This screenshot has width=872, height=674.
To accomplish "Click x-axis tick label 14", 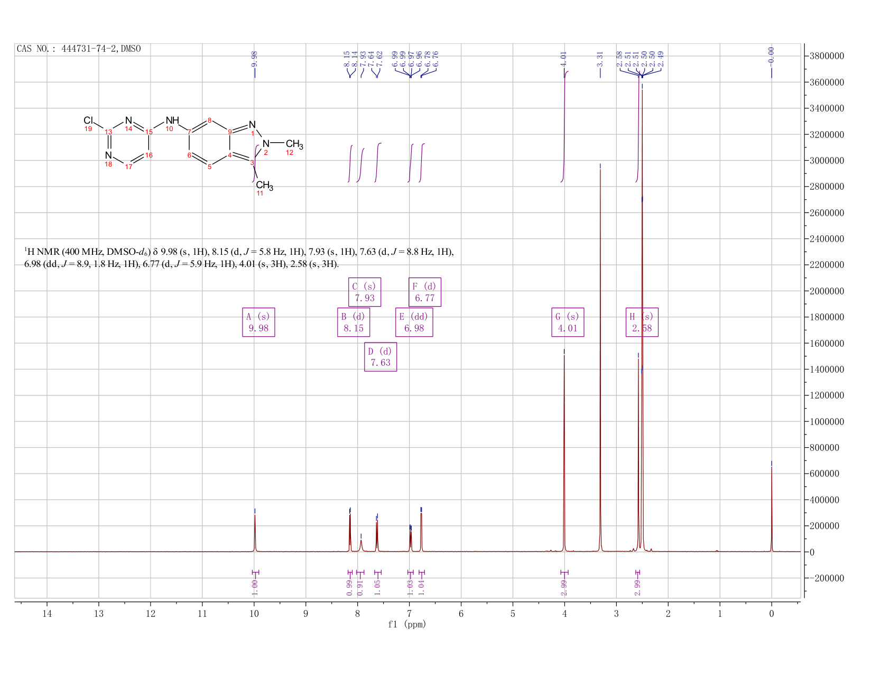I will point(47,614).
